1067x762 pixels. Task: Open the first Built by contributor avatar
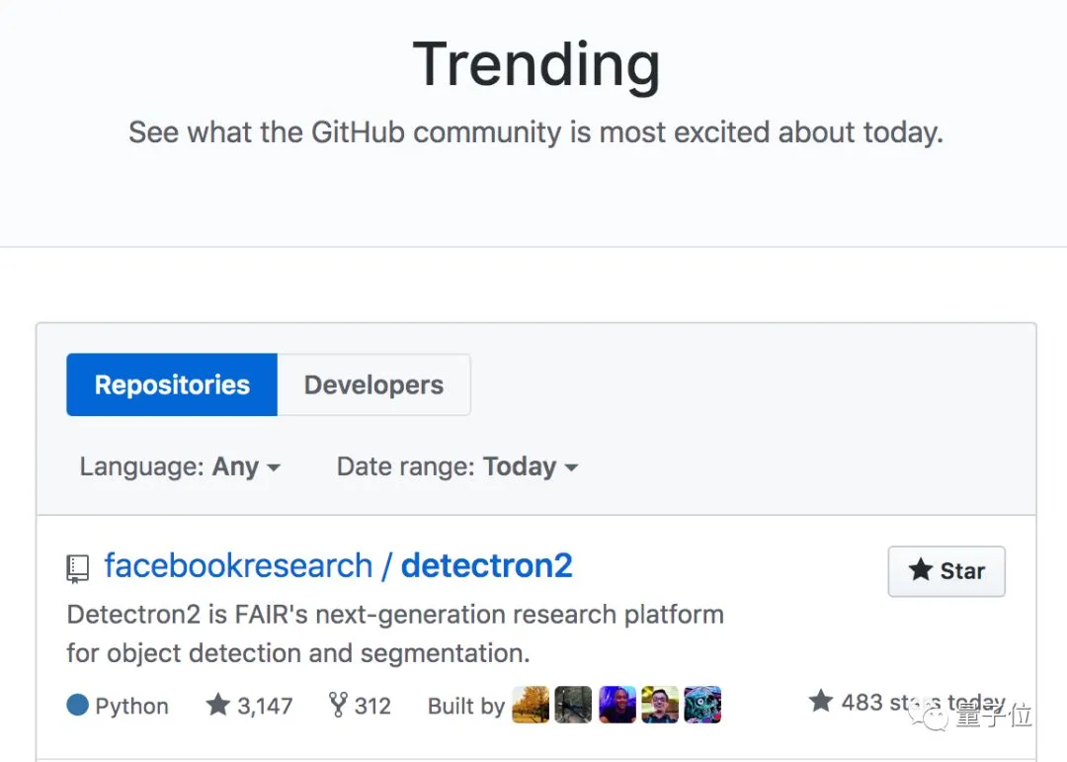pos(531,705)
